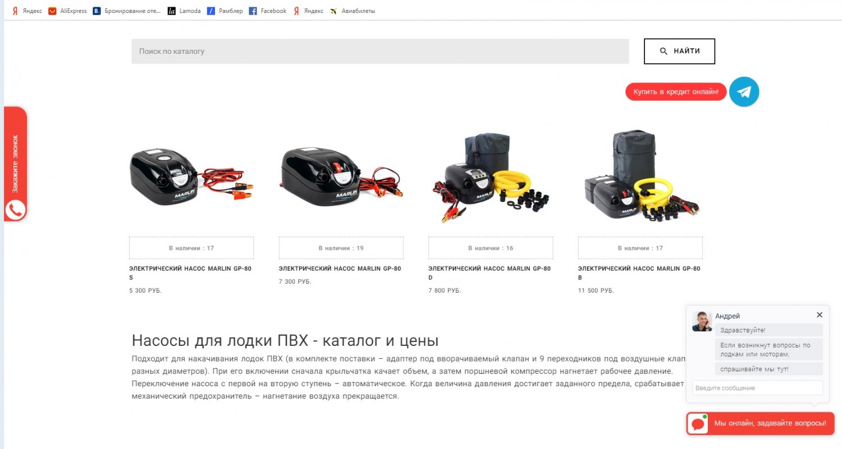Click the red phone callback icon

(x=15, y=210)
